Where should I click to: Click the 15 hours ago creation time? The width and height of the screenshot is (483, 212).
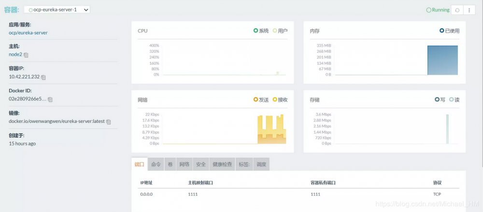click(22, 143)
